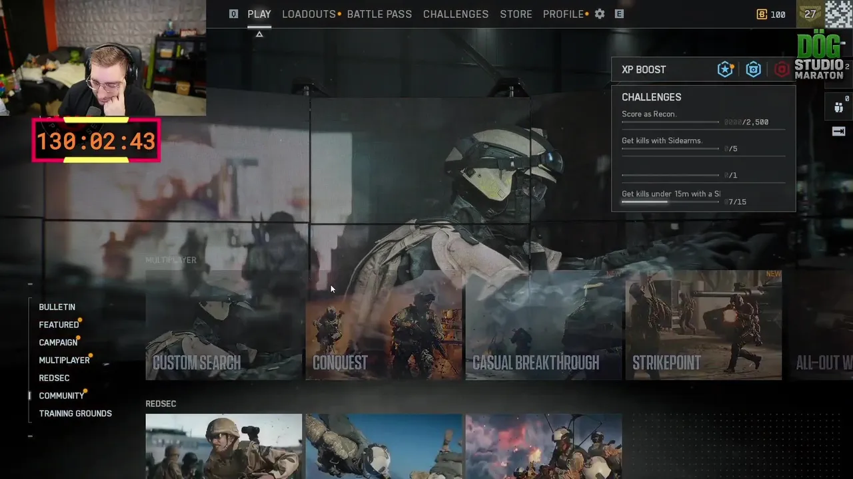Screen dimensions: 853x479
Task: Jump to BULLETIN in the sidebar
Action: [57, 307]
